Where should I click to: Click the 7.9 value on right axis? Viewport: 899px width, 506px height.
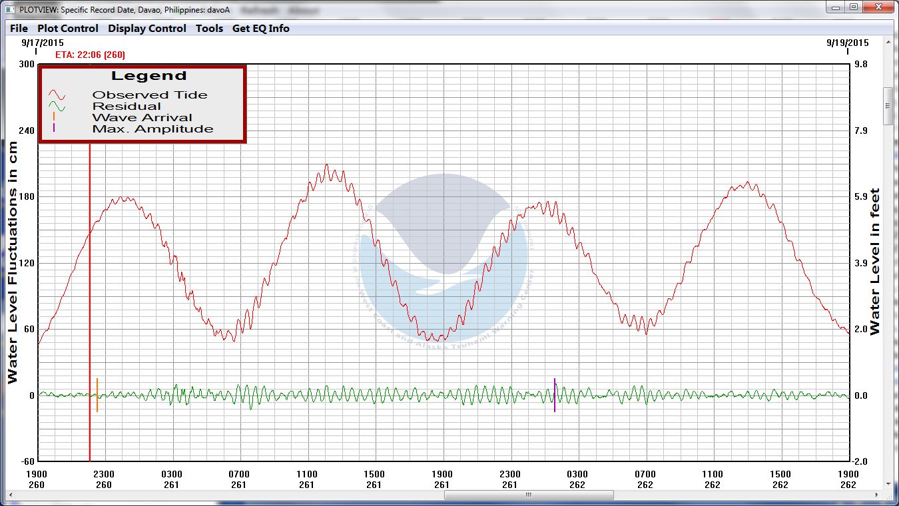860,130
